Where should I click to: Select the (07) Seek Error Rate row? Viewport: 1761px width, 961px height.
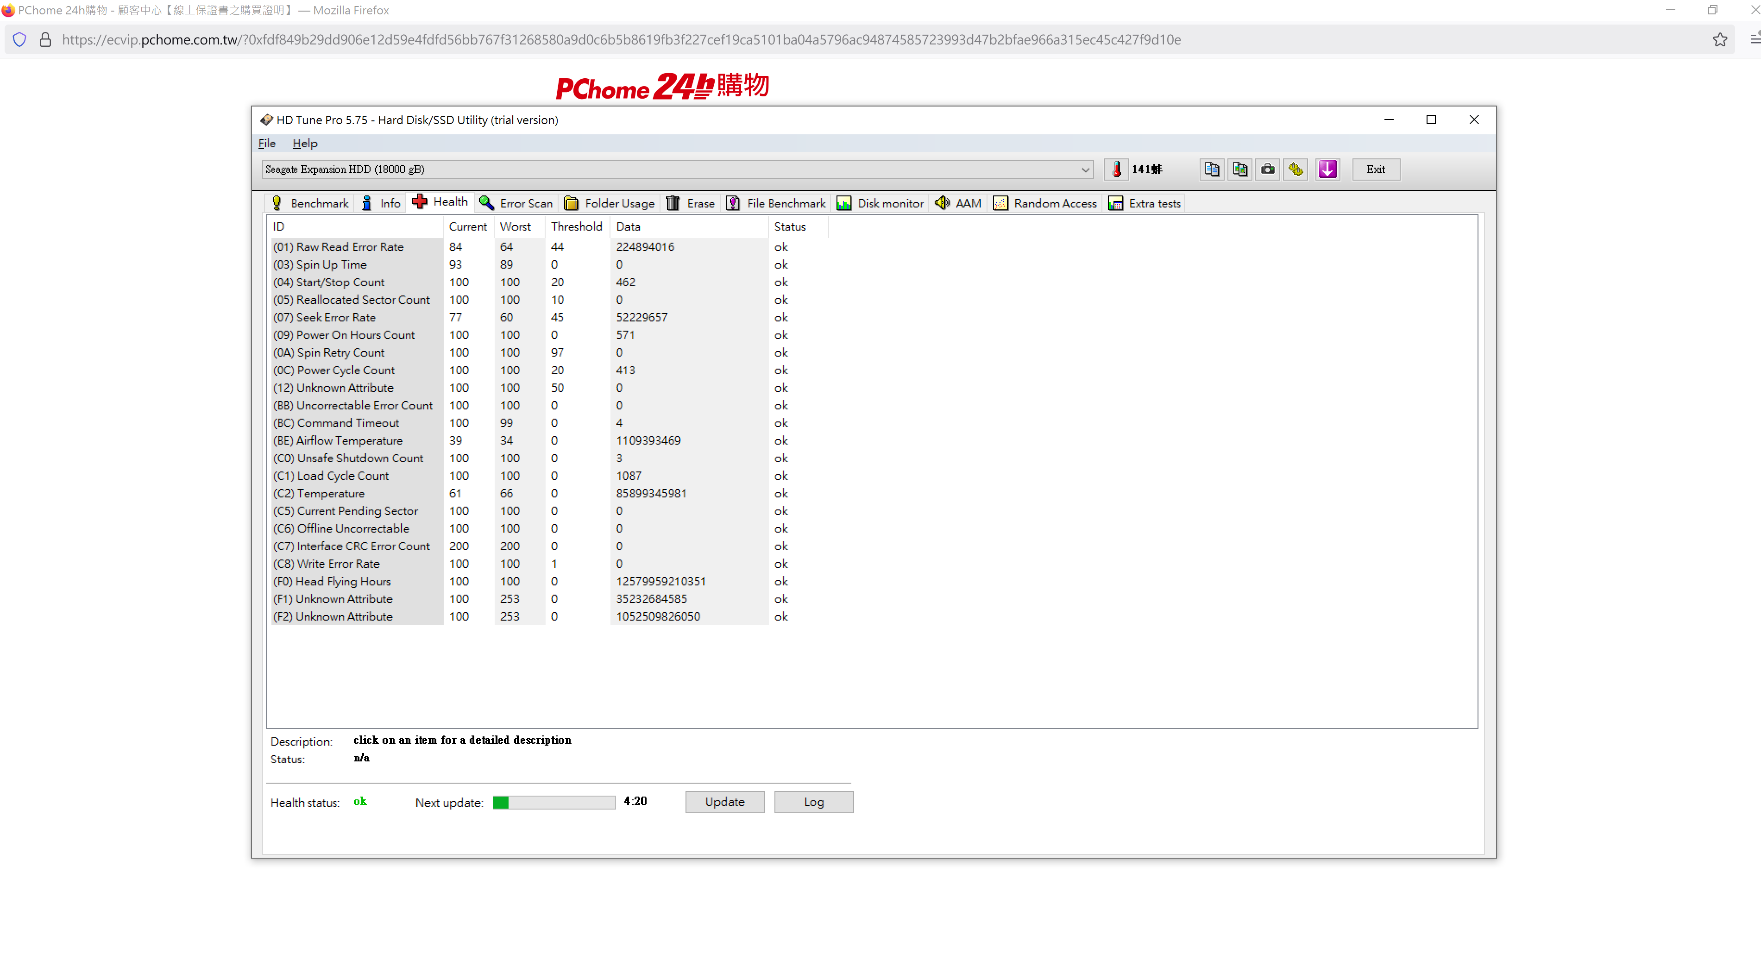550,317
